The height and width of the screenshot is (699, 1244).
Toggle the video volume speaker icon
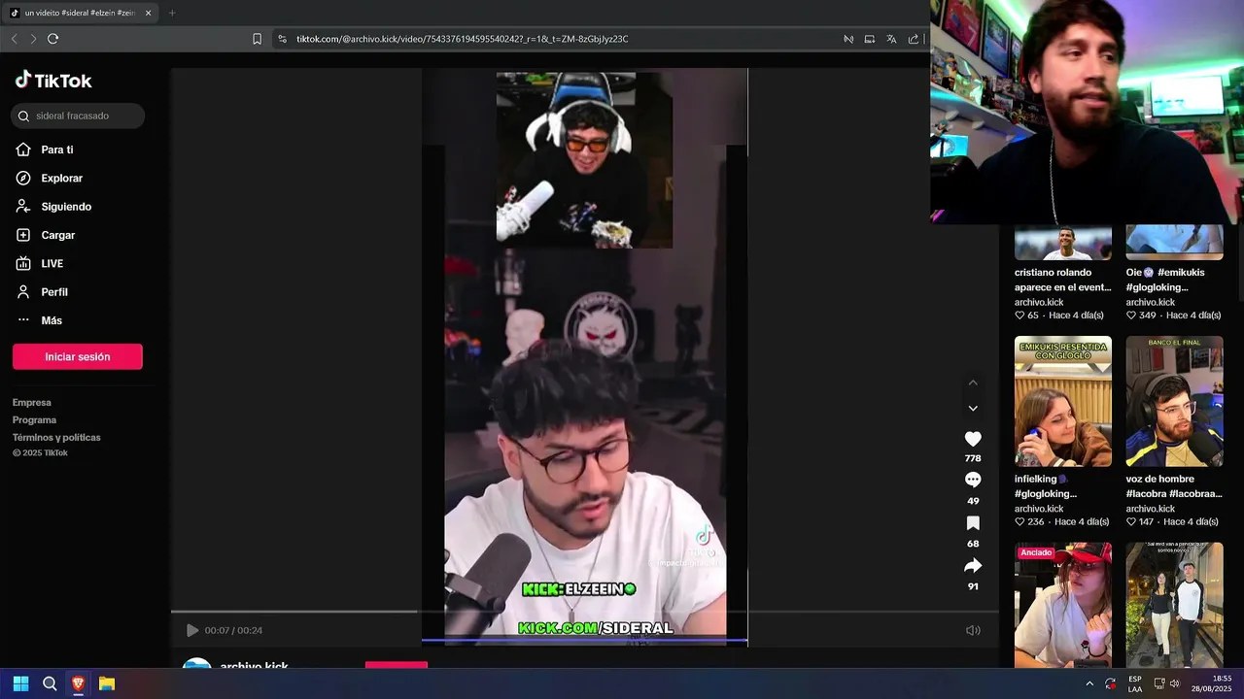tap(973, 630)
